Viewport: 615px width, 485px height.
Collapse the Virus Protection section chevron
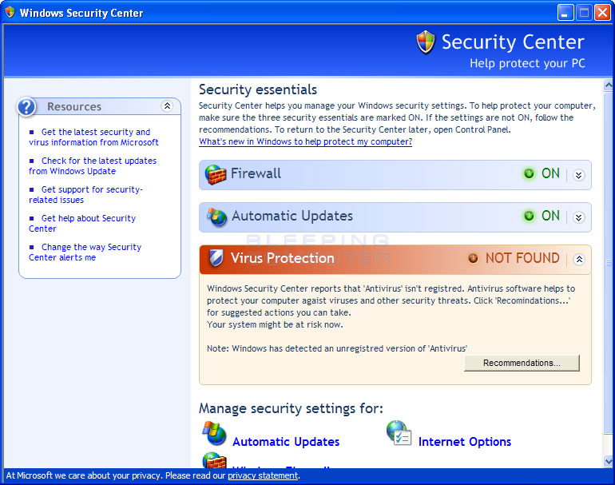coord(579,260)
